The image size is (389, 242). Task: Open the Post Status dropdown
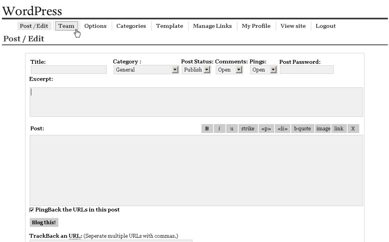(x=206, y=69)
